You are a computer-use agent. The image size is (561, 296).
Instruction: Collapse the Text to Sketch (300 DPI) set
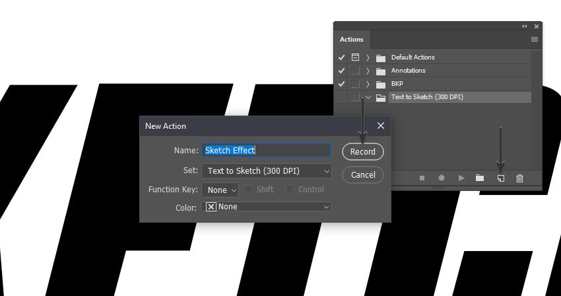click(x=368, y=97)
